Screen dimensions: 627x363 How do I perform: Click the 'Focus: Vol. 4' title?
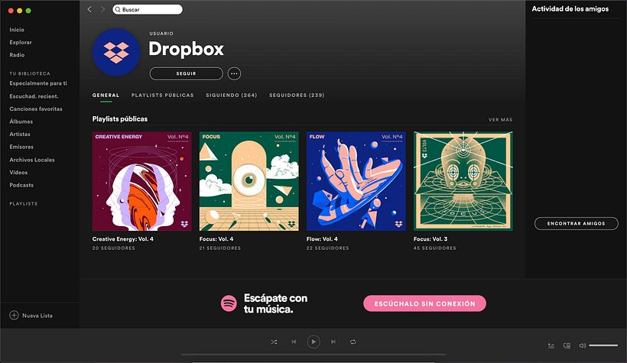coord(216,239)
